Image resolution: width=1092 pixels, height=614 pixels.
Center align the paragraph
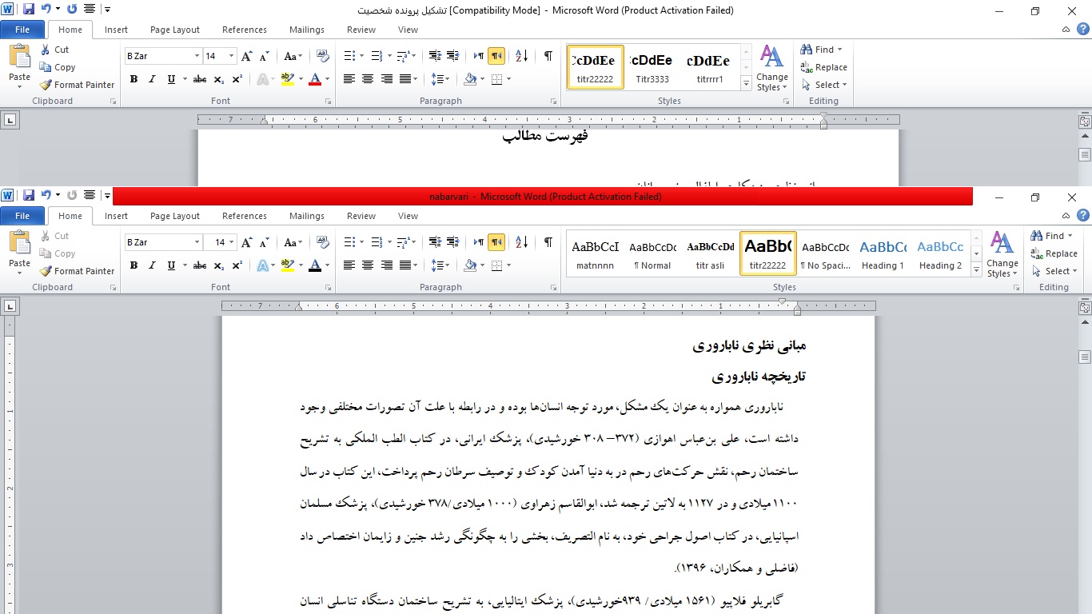tap(367, 265)
